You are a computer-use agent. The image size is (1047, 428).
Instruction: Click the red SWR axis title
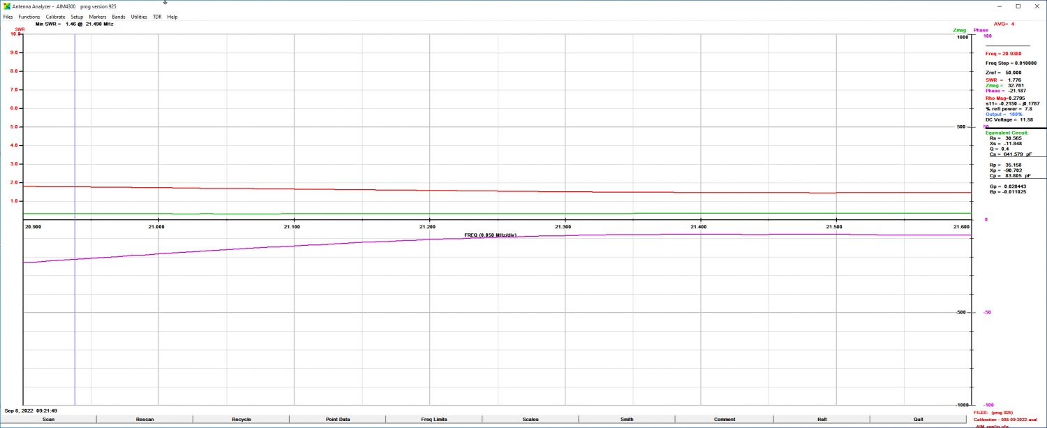[x=20, y=29]
